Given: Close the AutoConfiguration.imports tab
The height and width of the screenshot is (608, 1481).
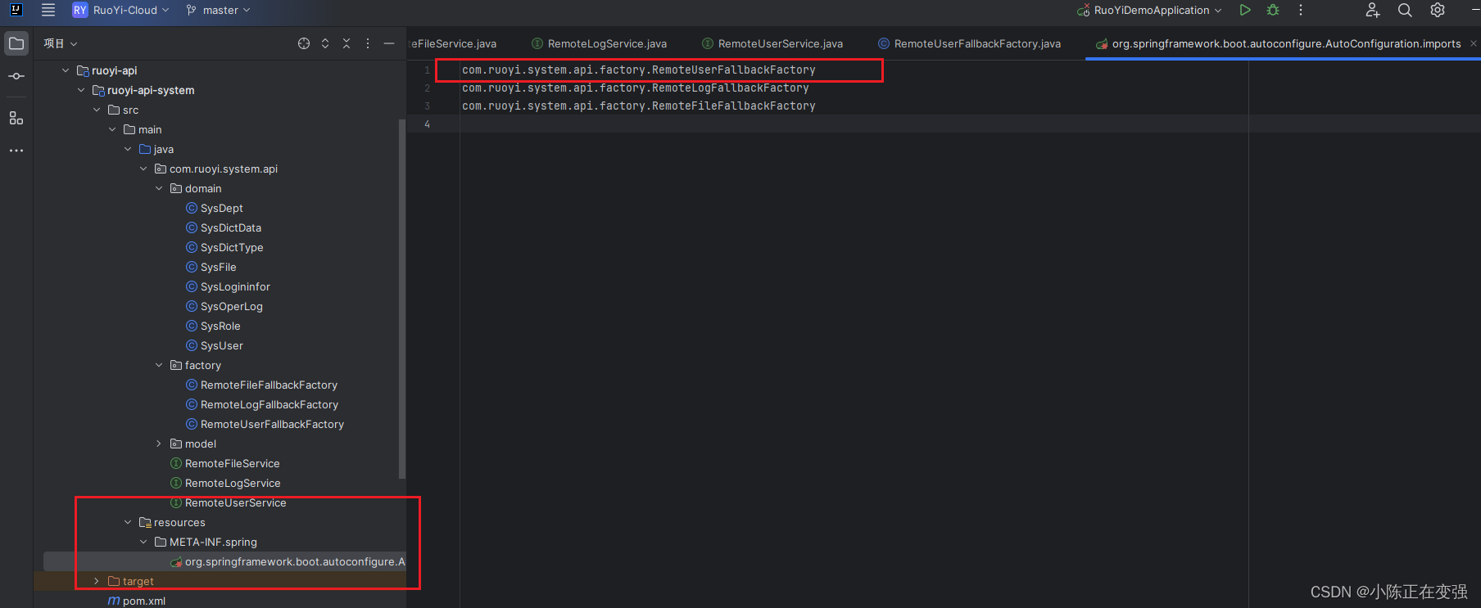Looking at the screenshot, I should (1473, 43).
